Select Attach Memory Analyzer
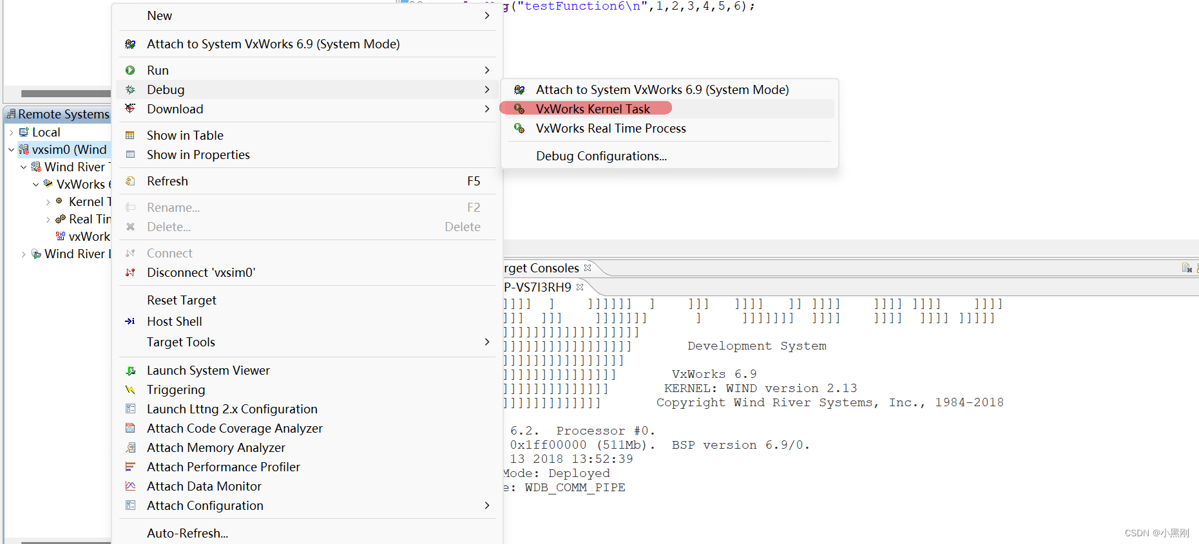The width and height of the screenshot is (1199, 544). (307, 447)
